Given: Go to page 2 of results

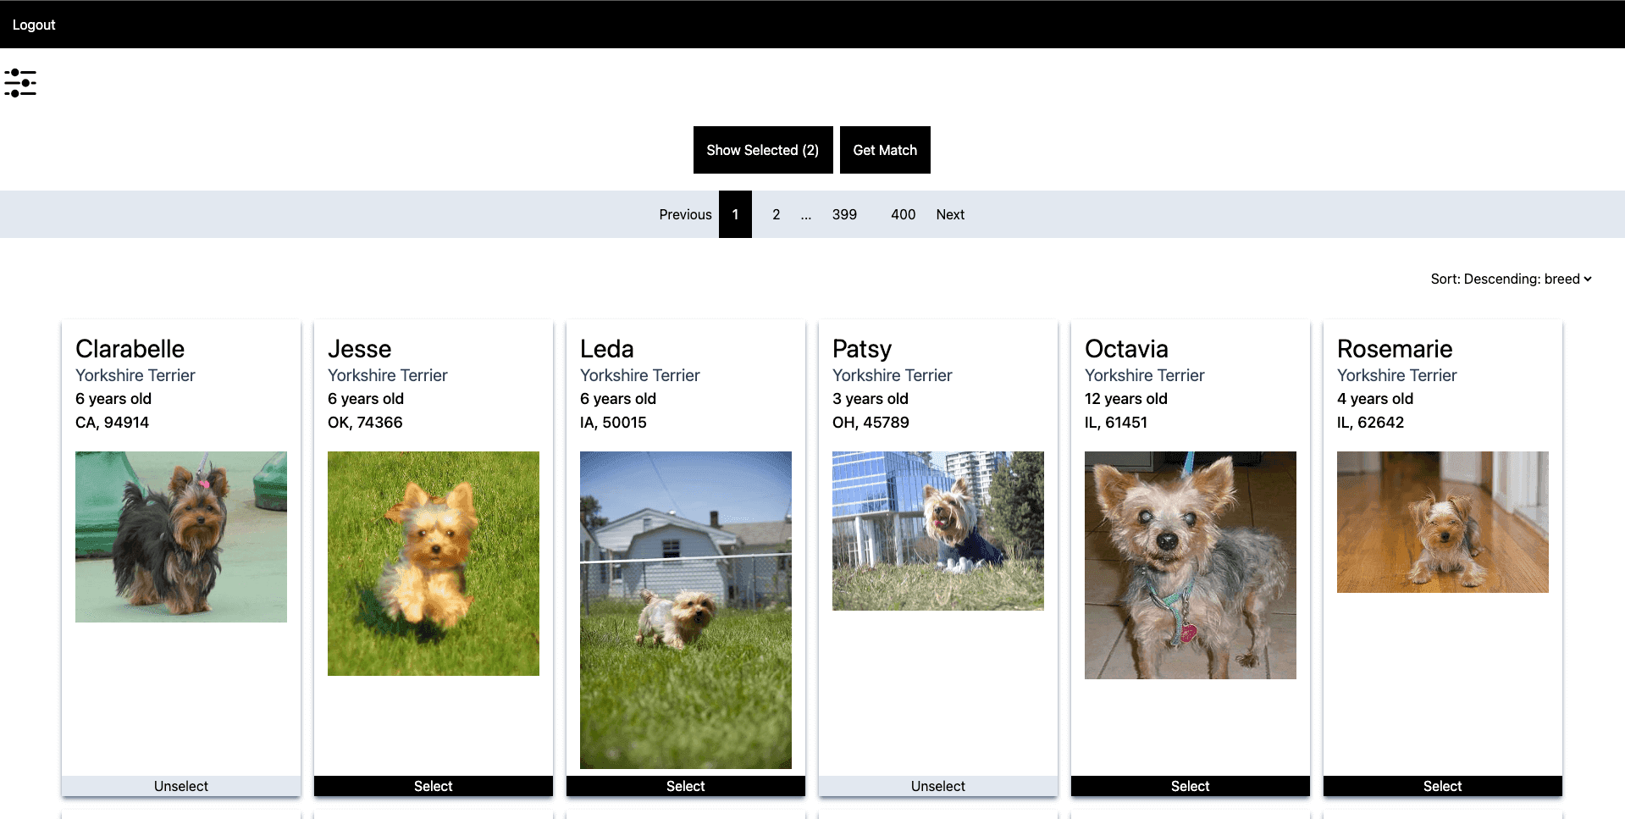Looking at the screenshot, I should (x=776, y=214).
